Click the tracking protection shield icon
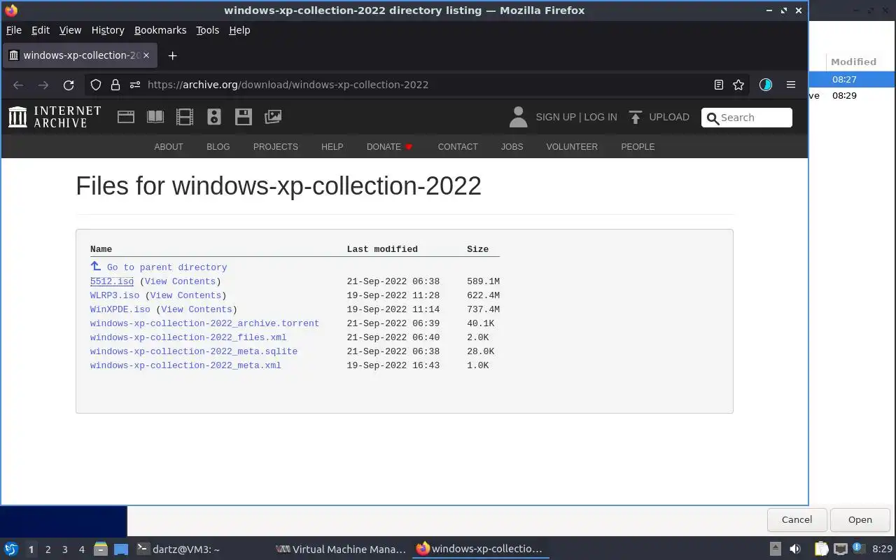 click(x=96, y=85)
